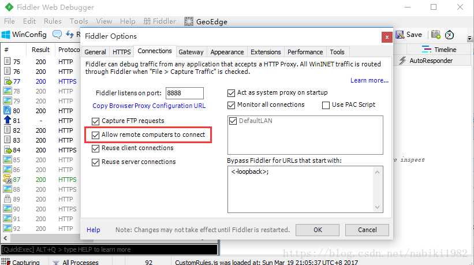Select session 81 upload arrow icon

point(8,120)
